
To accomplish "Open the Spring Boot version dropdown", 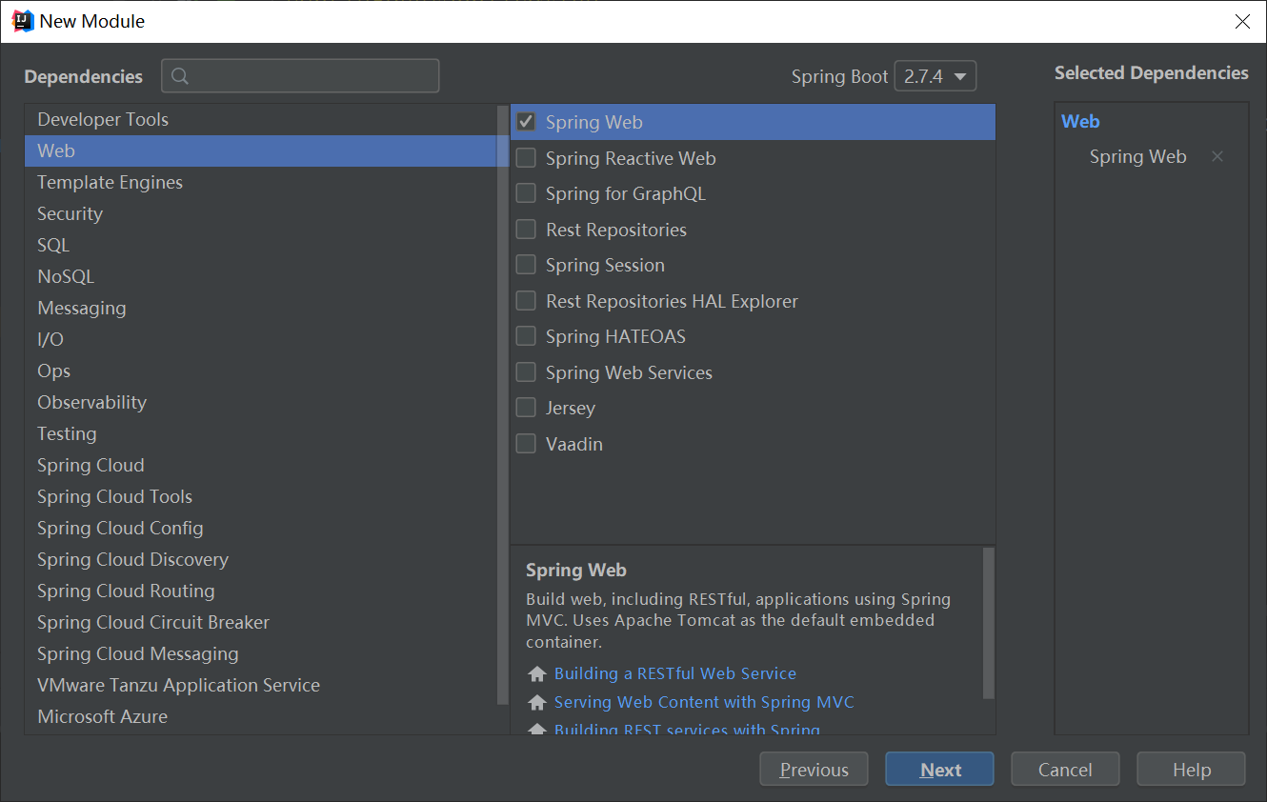I will pyautogui.click(x=935, y=76).
